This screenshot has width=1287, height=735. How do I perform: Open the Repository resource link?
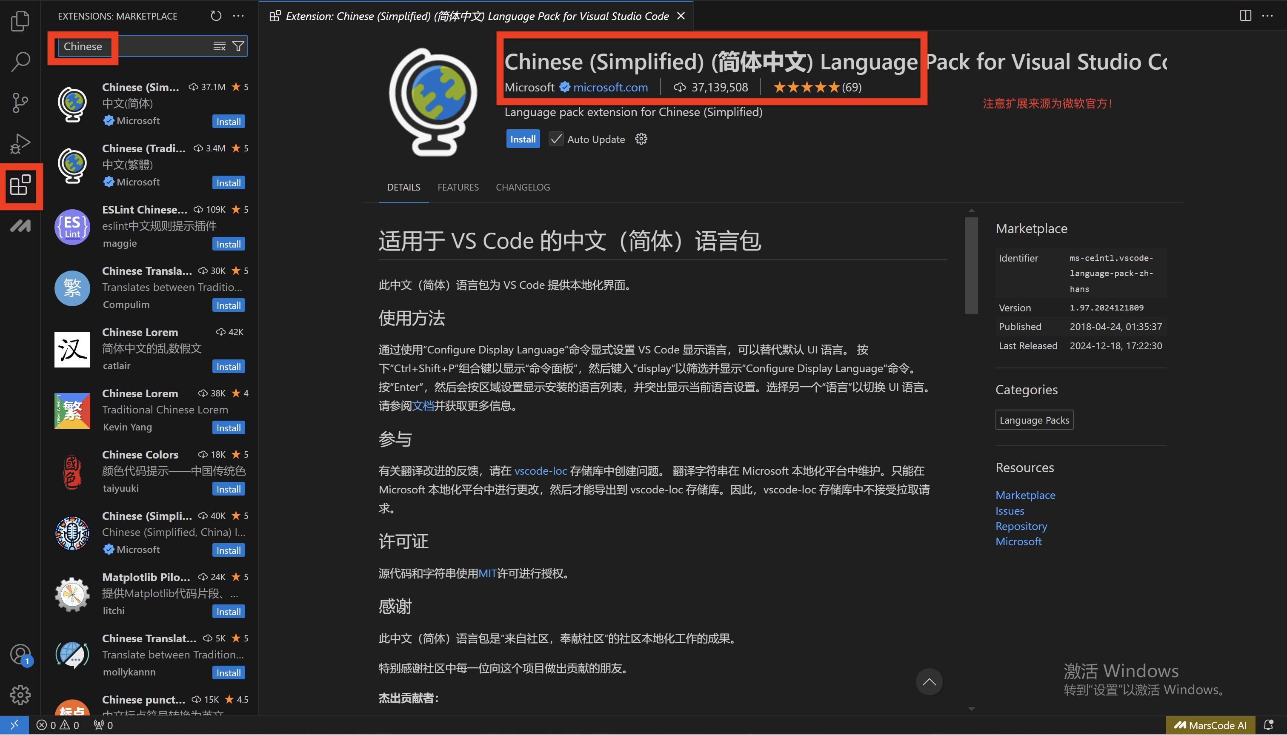point(1021,525)
